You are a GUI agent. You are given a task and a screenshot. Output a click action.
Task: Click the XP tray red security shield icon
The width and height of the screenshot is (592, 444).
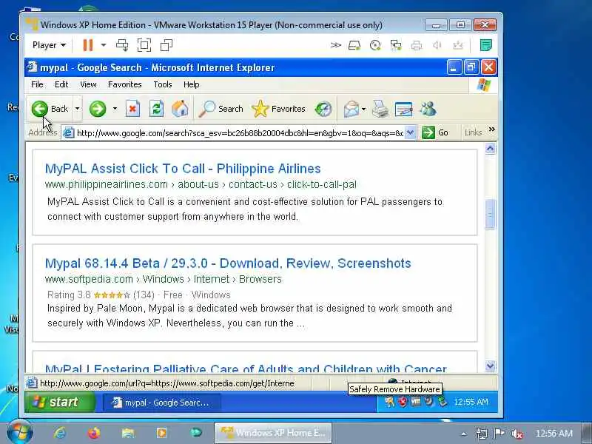tap(403, 402)
